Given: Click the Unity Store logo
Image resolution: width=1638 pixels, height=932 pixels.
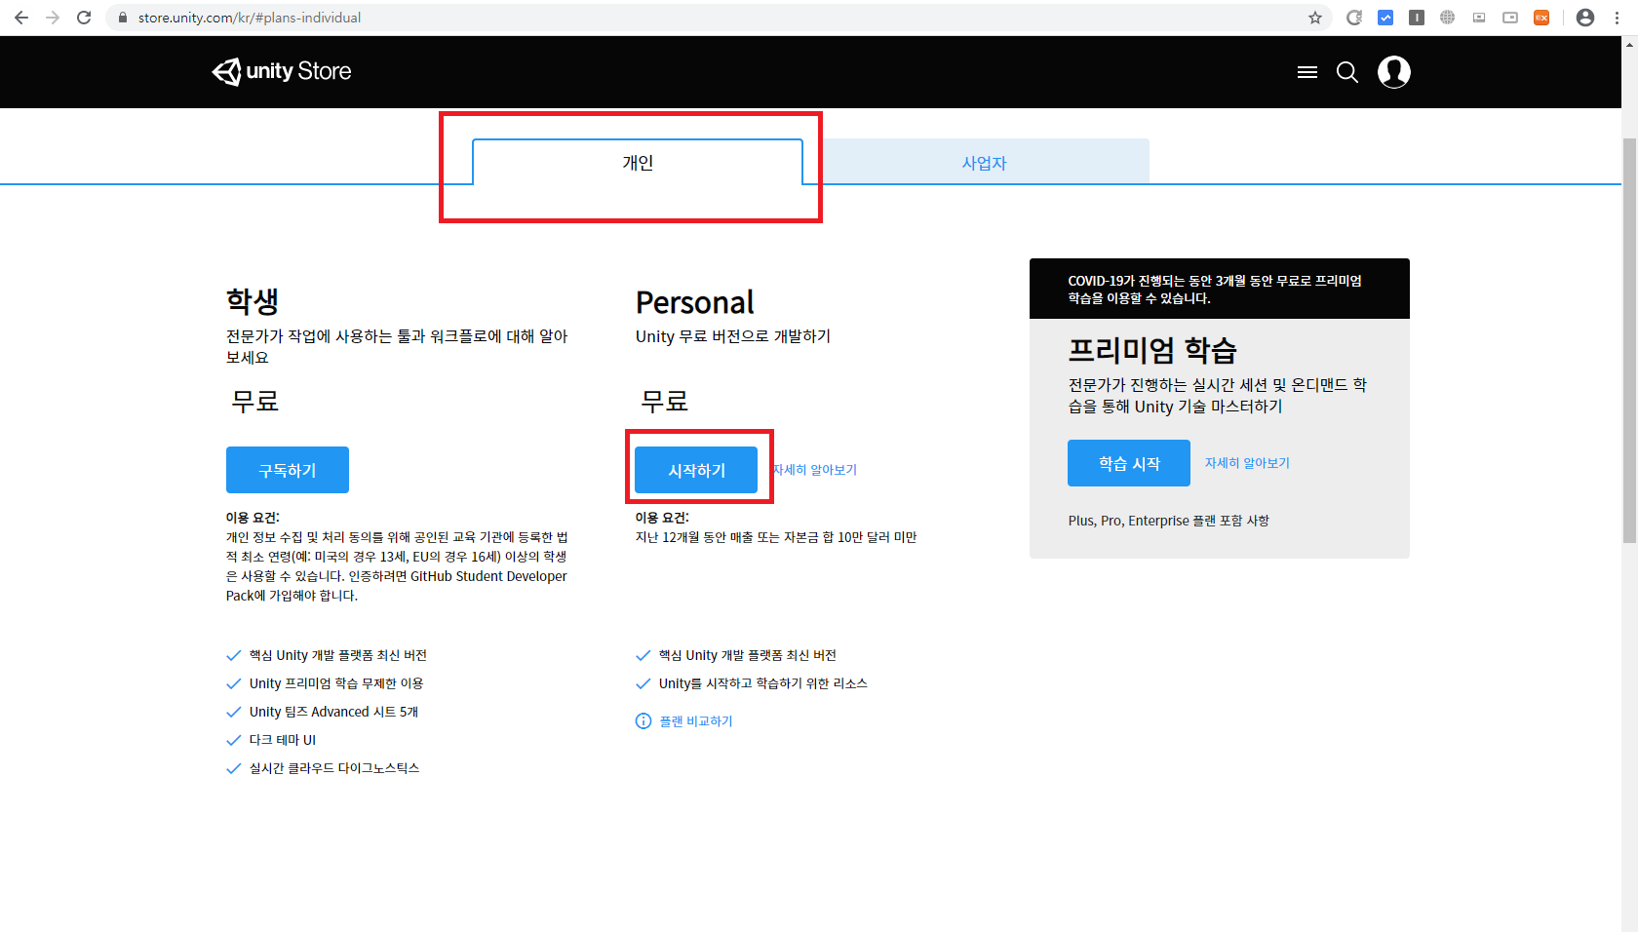Looking at the screenshot, I should pos(282,71).
